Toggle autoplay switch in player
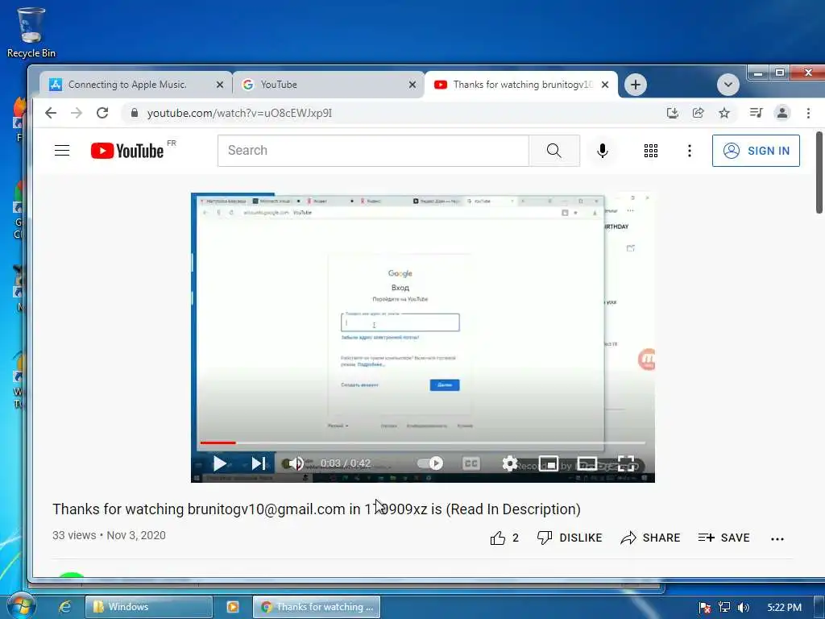 coord(430,463)
